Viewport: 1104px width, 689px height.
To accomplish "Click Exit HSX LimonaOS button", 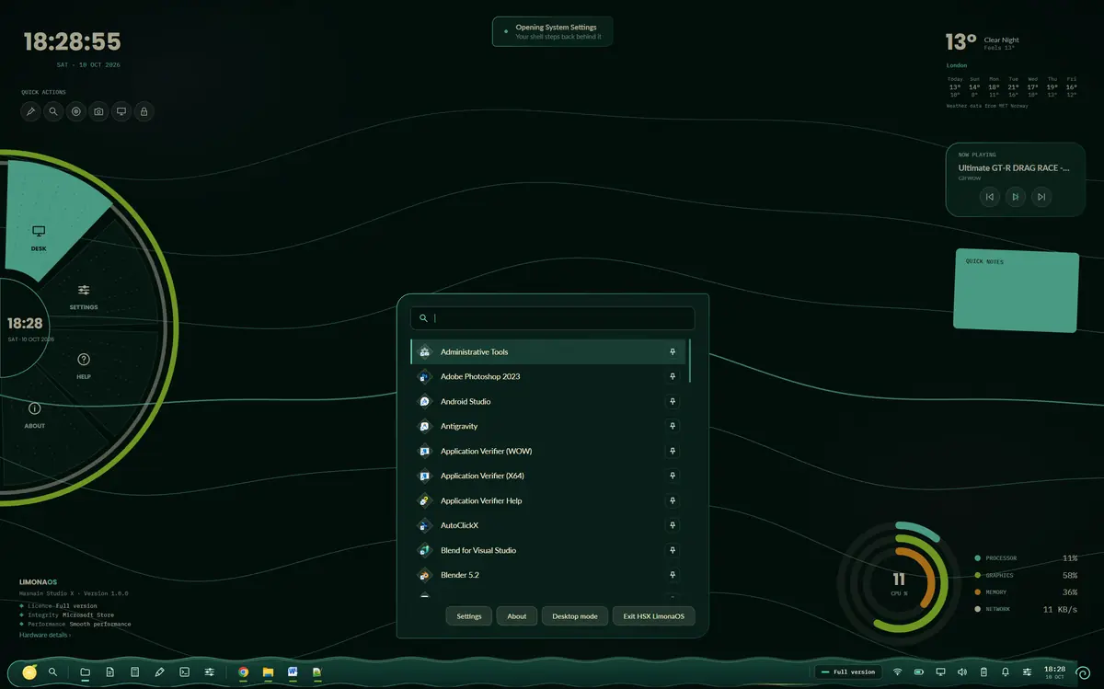I will tap(654, 616).
